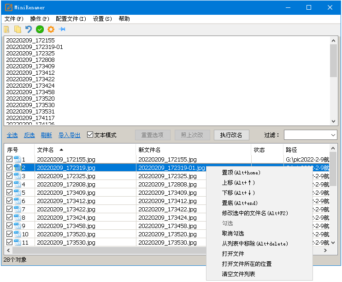Click the add files toolbar icon
Viewport: 342px width, 282px height.
[7, 30]
